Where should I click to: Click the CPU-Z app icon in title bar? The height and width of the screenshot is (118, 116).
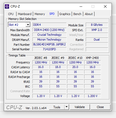[x=7, y=6]
